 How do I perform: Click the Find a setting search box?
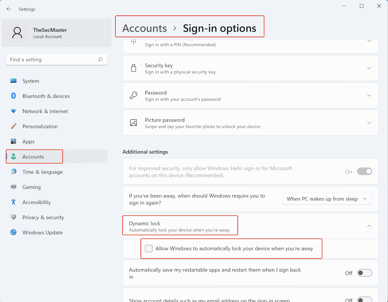click(x=57, y=59)
